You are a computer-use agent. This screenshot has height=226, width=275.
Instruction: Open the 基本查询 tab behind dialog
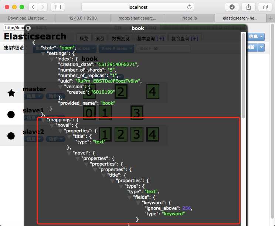(150, 38)
